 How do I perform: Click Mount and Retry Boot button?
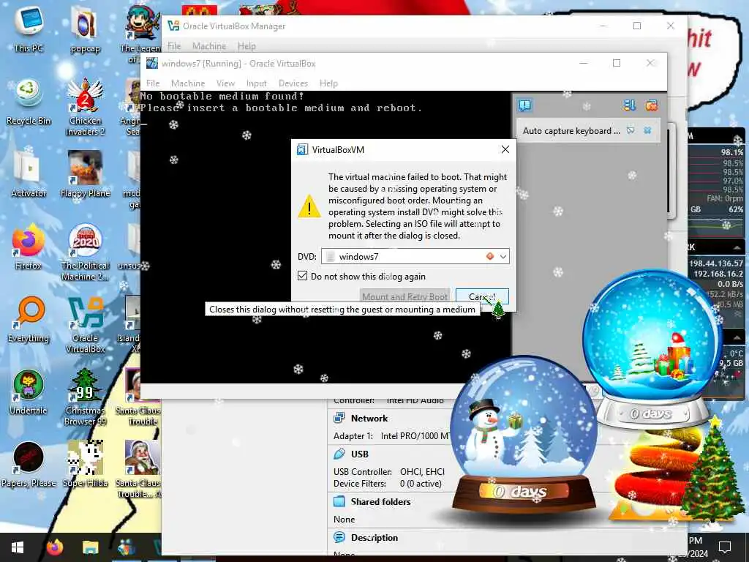tap(404, 296)
